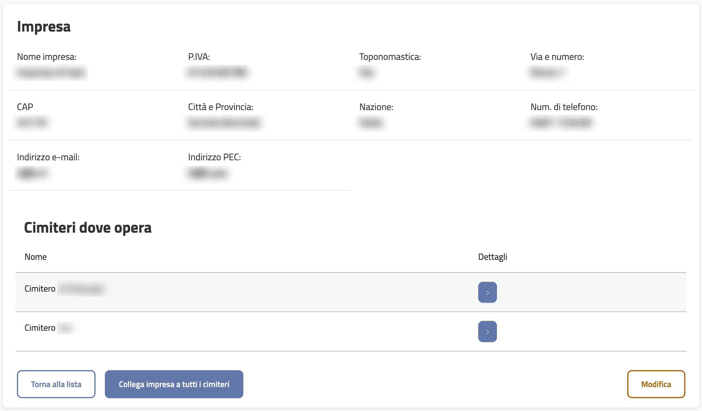The width and height of the screenshot is (702, 411).
Task: Click the CAP field value
Action: (32, 123)
